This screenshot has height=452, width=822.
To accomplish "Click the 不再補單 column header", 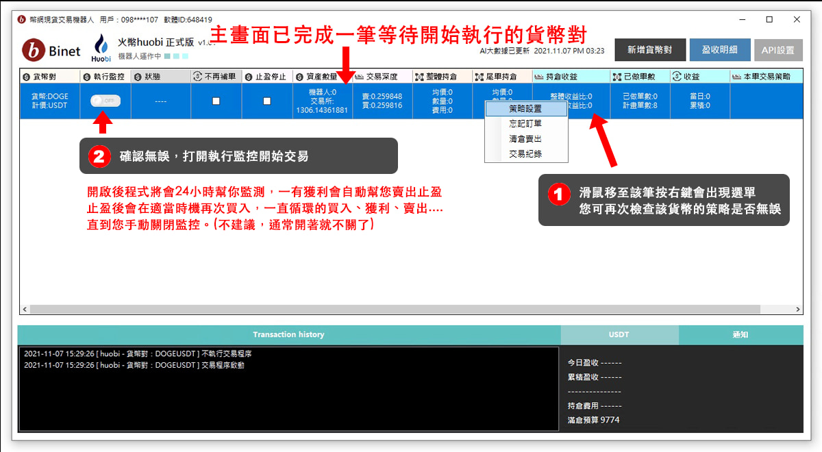I will click(x=216, y=76).
